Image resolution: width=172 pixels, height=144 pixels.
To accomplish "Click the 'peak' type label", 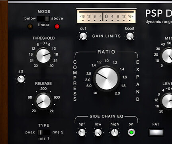I will (30, 132).
